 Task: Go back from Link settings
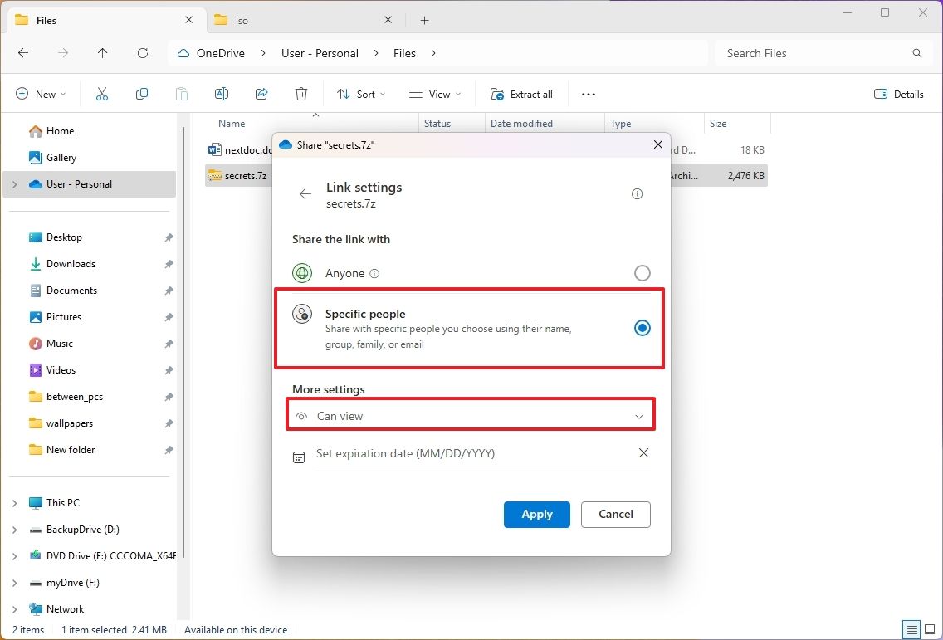305,193
